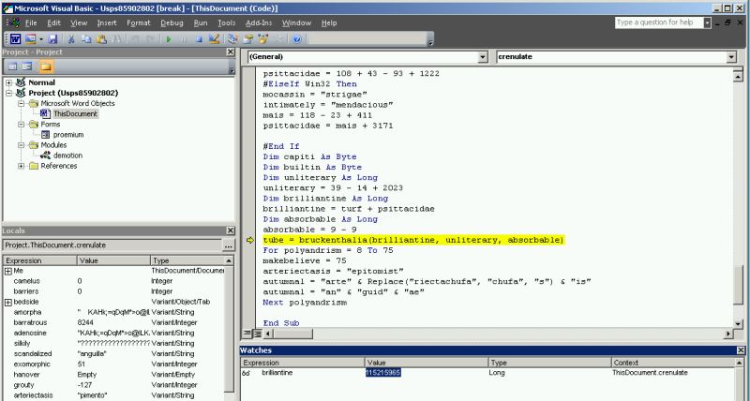Image resolution: width=750 pixels, height=401 pixels.
Task: Select the barratrous row value 8244
Action: coord(85,322)
